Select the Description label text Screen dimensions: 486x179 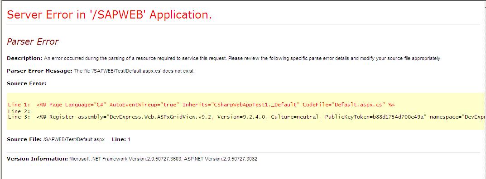coord(24,58)
